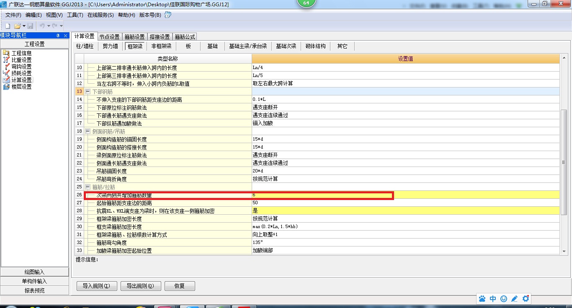Click the scrollbar down arrow of the settings table
This screenshot has width=572, height=308.
tap(564, 251)
